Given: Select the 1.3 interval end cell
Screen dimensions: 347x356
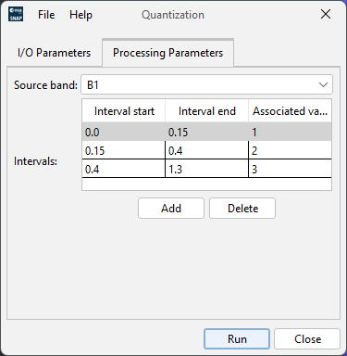Looking at the screenshot, I should pos(206,169).
